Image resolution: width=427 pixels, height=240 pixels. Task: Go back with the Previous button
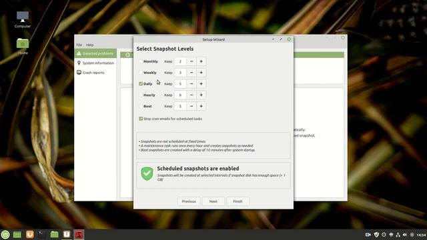[189, 201]
